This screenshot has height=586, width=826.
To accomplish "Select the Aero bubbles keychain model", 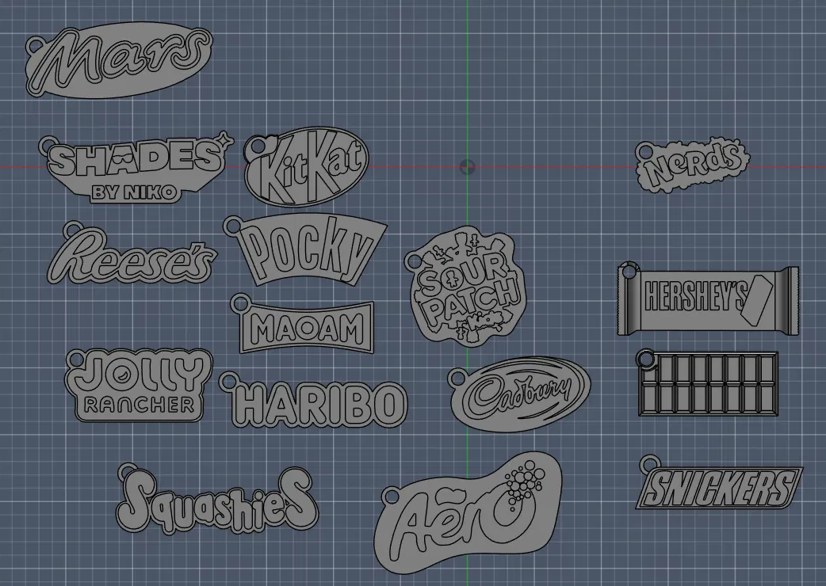I will (468, 513).
